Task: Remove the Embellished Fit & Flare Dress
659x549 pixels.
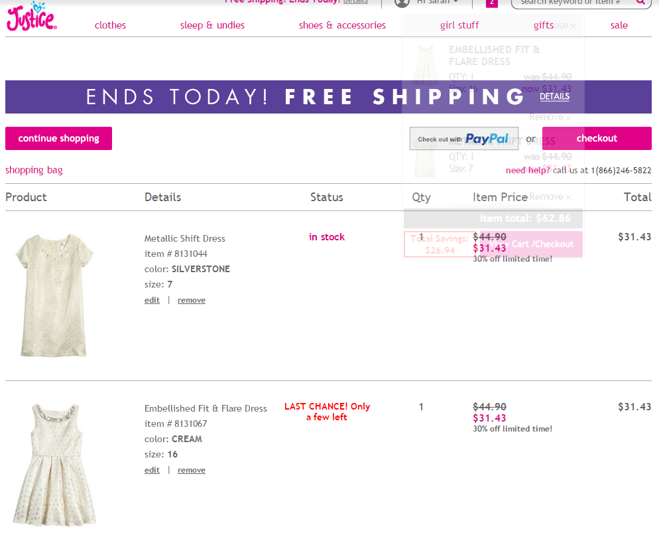Action: 191,470
